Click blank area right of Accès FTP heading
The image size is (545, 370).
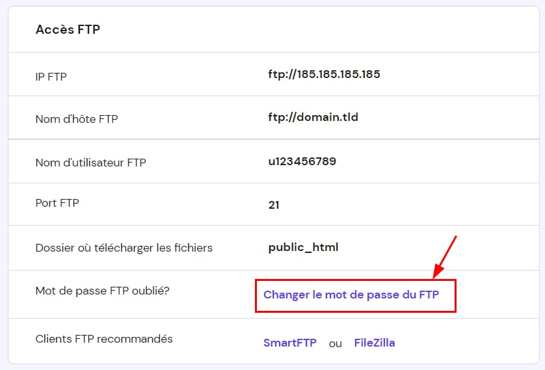325,29
